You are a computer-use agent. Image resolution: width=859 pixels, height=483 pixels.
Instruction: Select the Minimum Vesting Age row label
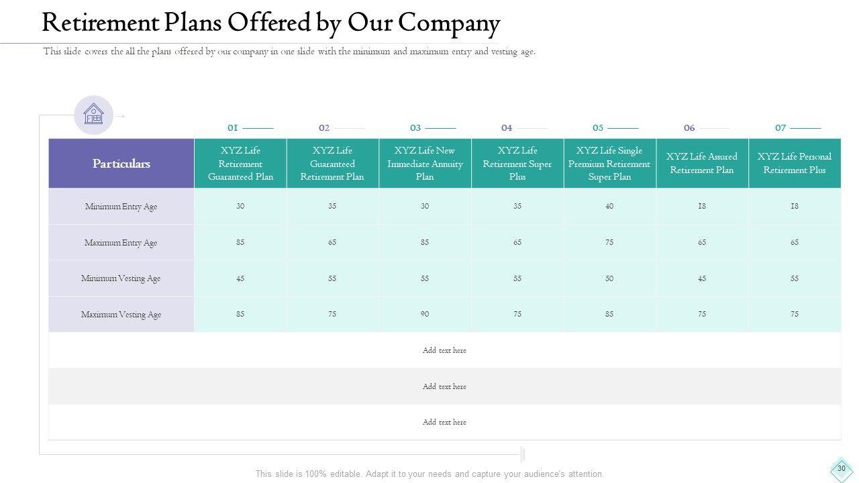pyautogui.click(x=121, y=278)
